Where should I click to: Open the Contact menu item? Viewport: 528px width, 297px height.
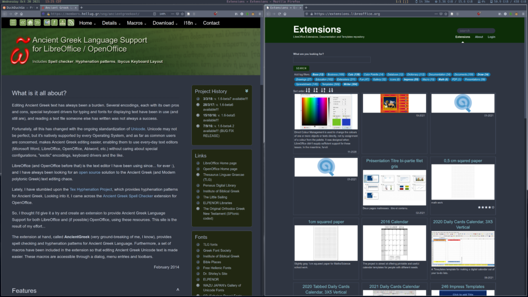[211, 23]
